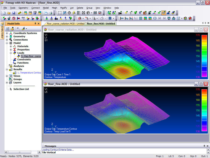Expand the Geometry tree node

pos(7,36)
